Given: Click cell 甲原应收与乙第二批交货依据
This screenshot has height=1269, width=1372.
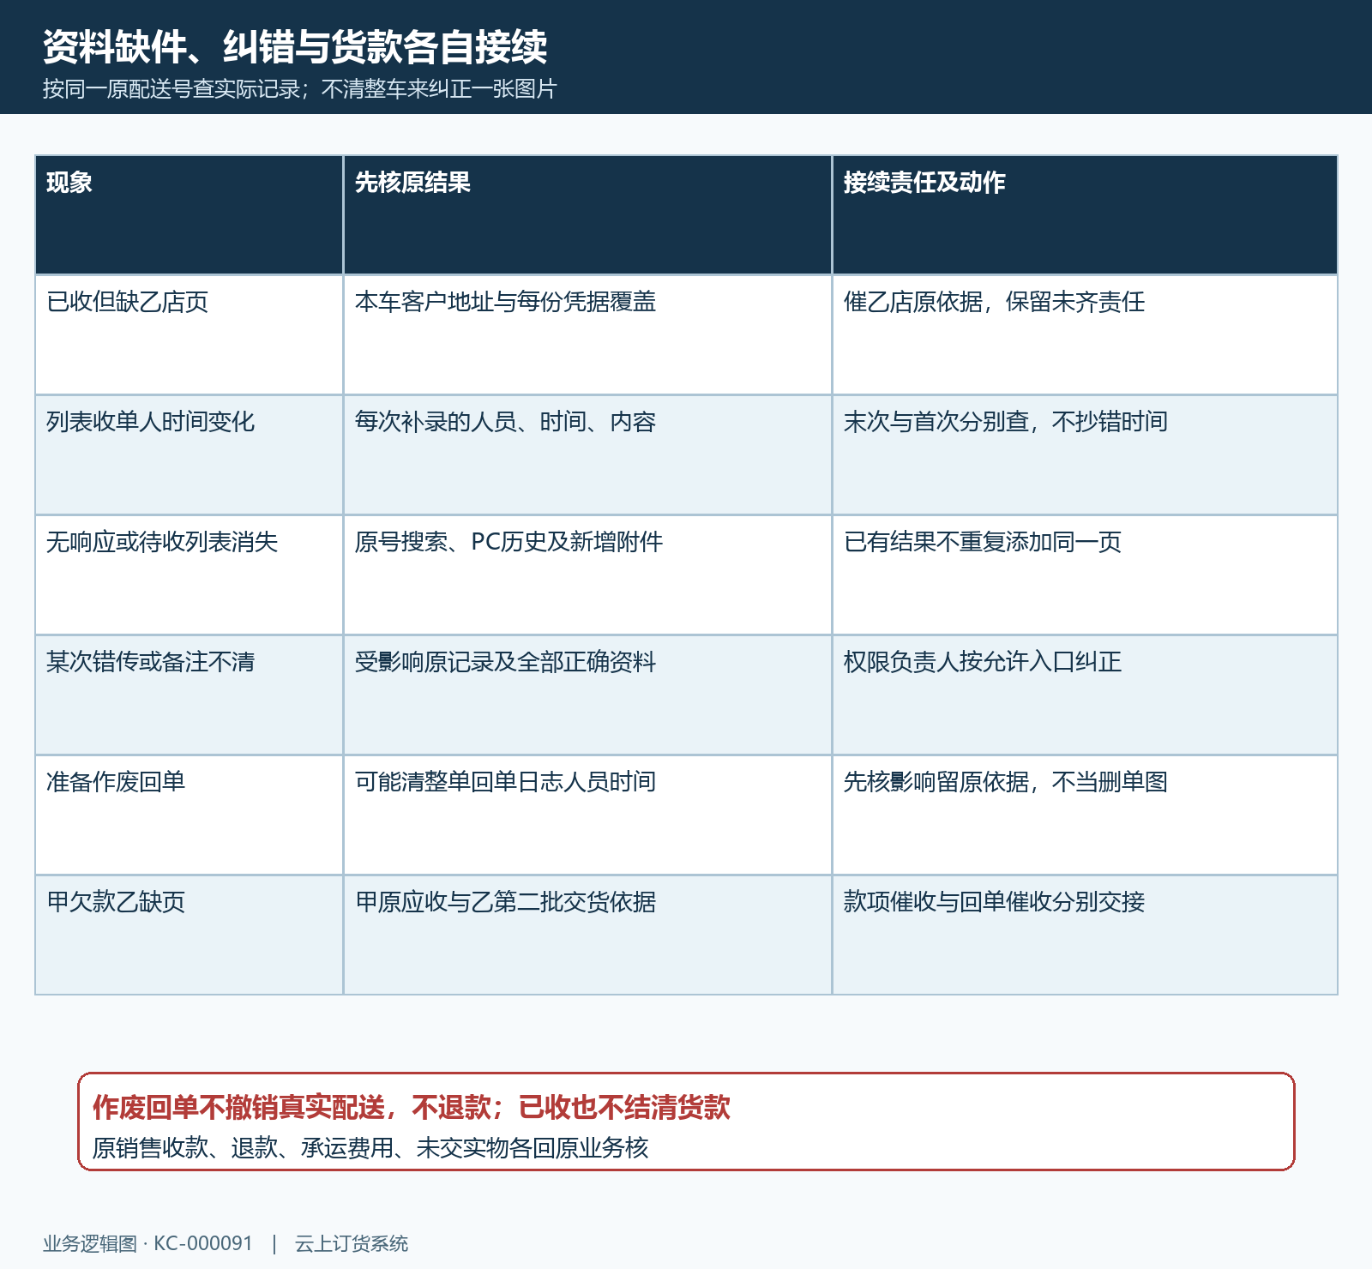Looking at the screenshot, I should (x=587, y=935).
